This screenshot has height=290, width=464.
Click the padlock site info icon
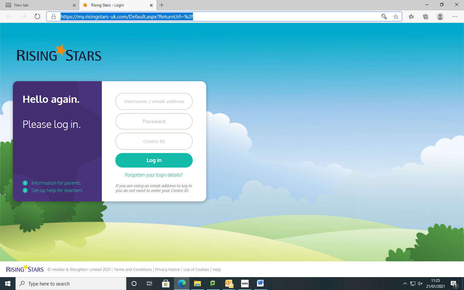coord(53,16)
